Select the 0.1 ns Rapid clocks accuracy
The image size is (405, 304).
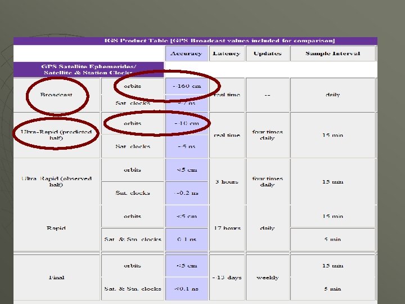coord(187,240)
